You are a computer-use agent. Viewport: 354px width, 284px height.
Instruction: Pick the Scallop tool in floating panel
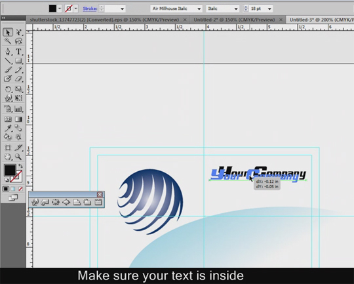[77, 202]
